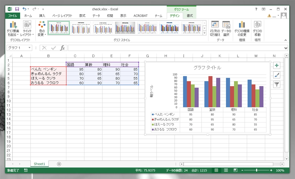Collapse the ribbon with the chevron
295x179 pixels.
285,40
